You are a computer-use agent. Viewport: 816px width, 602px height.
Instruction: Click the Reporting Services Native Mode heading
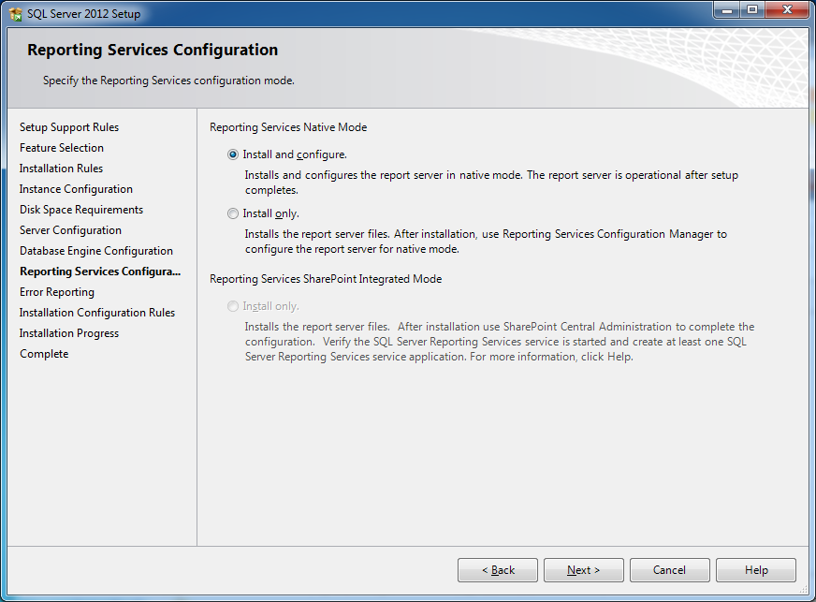(x=288, y=127)
